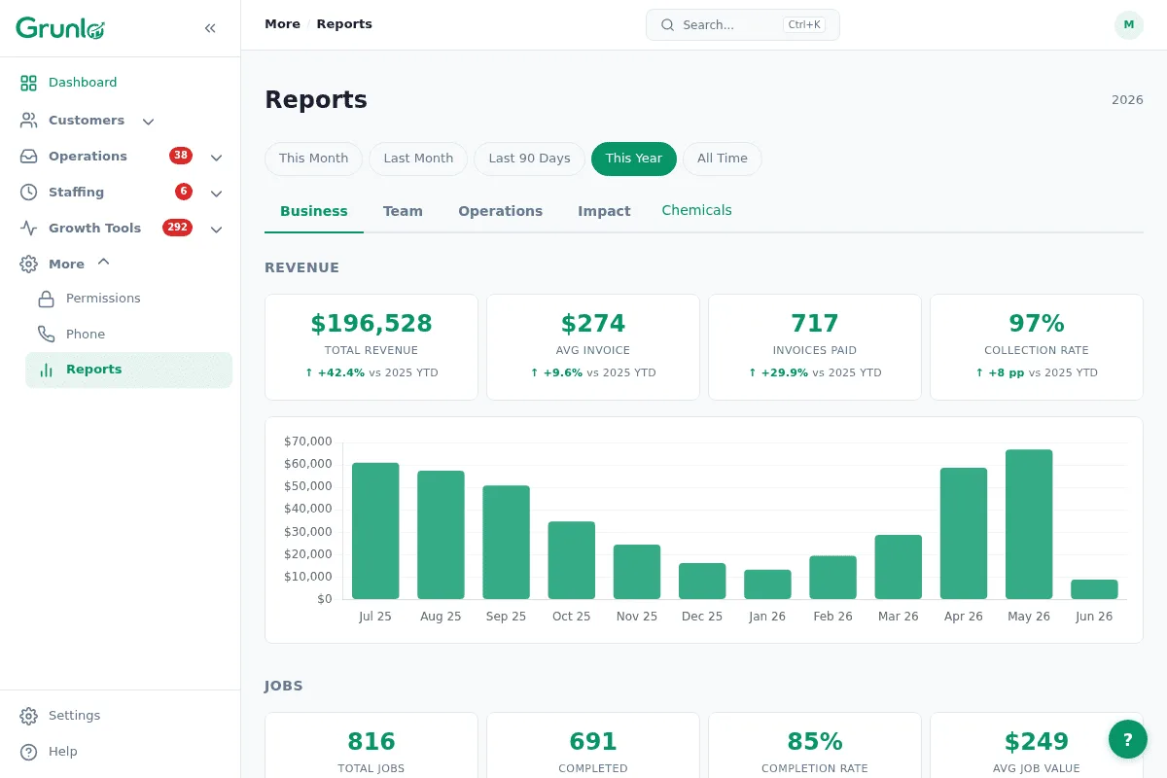The height and width of the screenshot is (778, 1167).
Task: Click the 97% collection rate value
Action: click(1037, 324)
